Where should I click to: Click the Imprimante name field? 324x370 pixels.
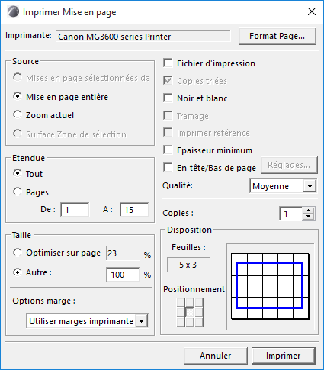tap(143, 36)
